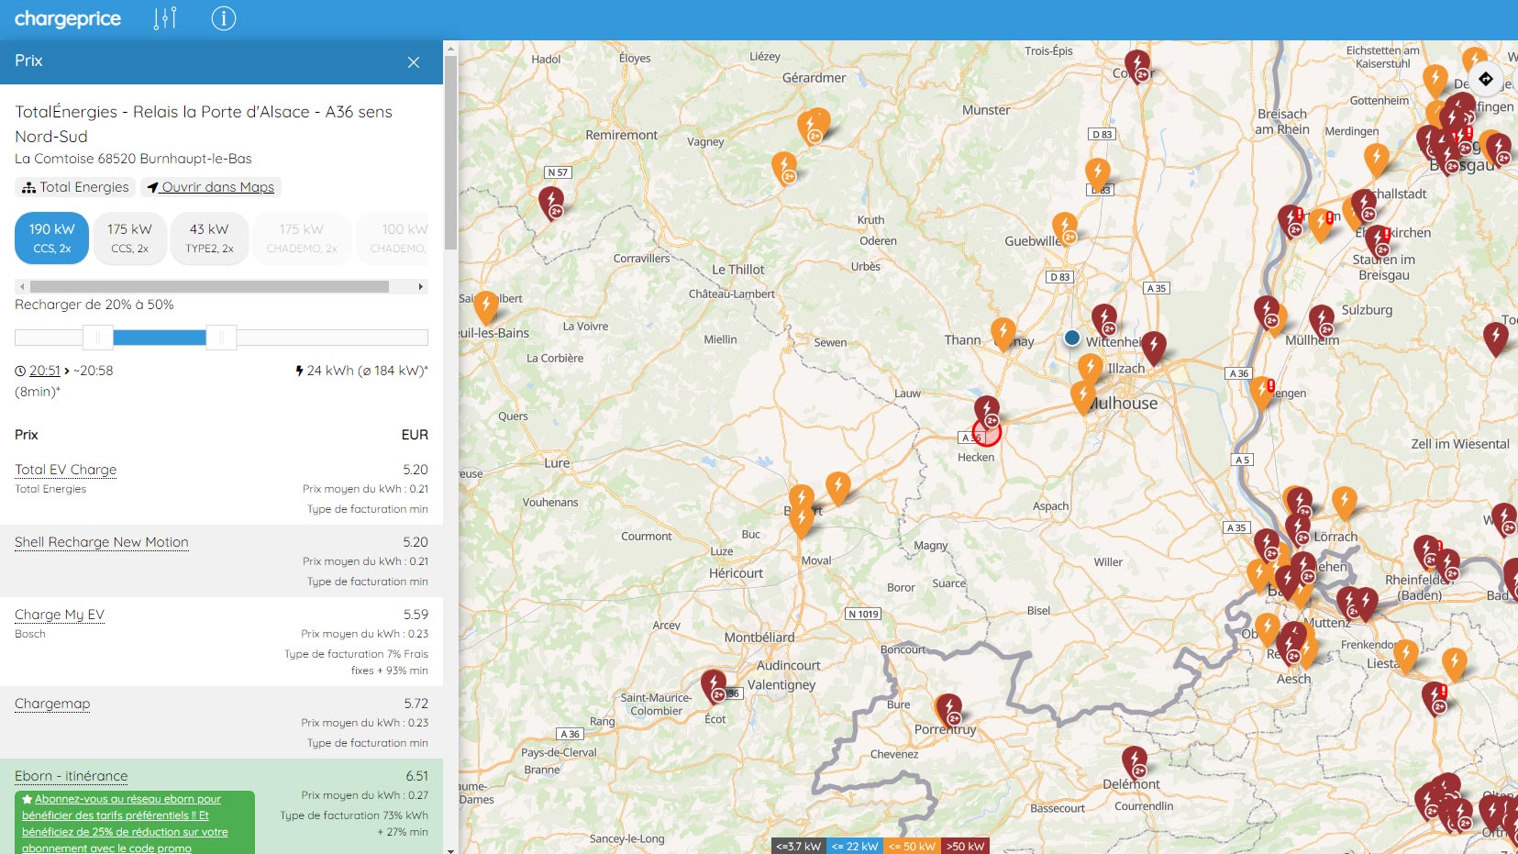1518x854 pixels.
Task: Click the 20% charge slider handle
Action: pos(98,338)
